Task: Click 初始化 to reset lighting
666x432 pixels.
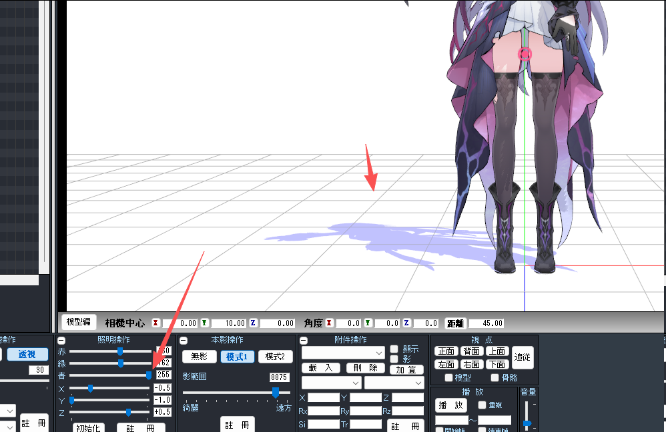Action: [88, 427]
